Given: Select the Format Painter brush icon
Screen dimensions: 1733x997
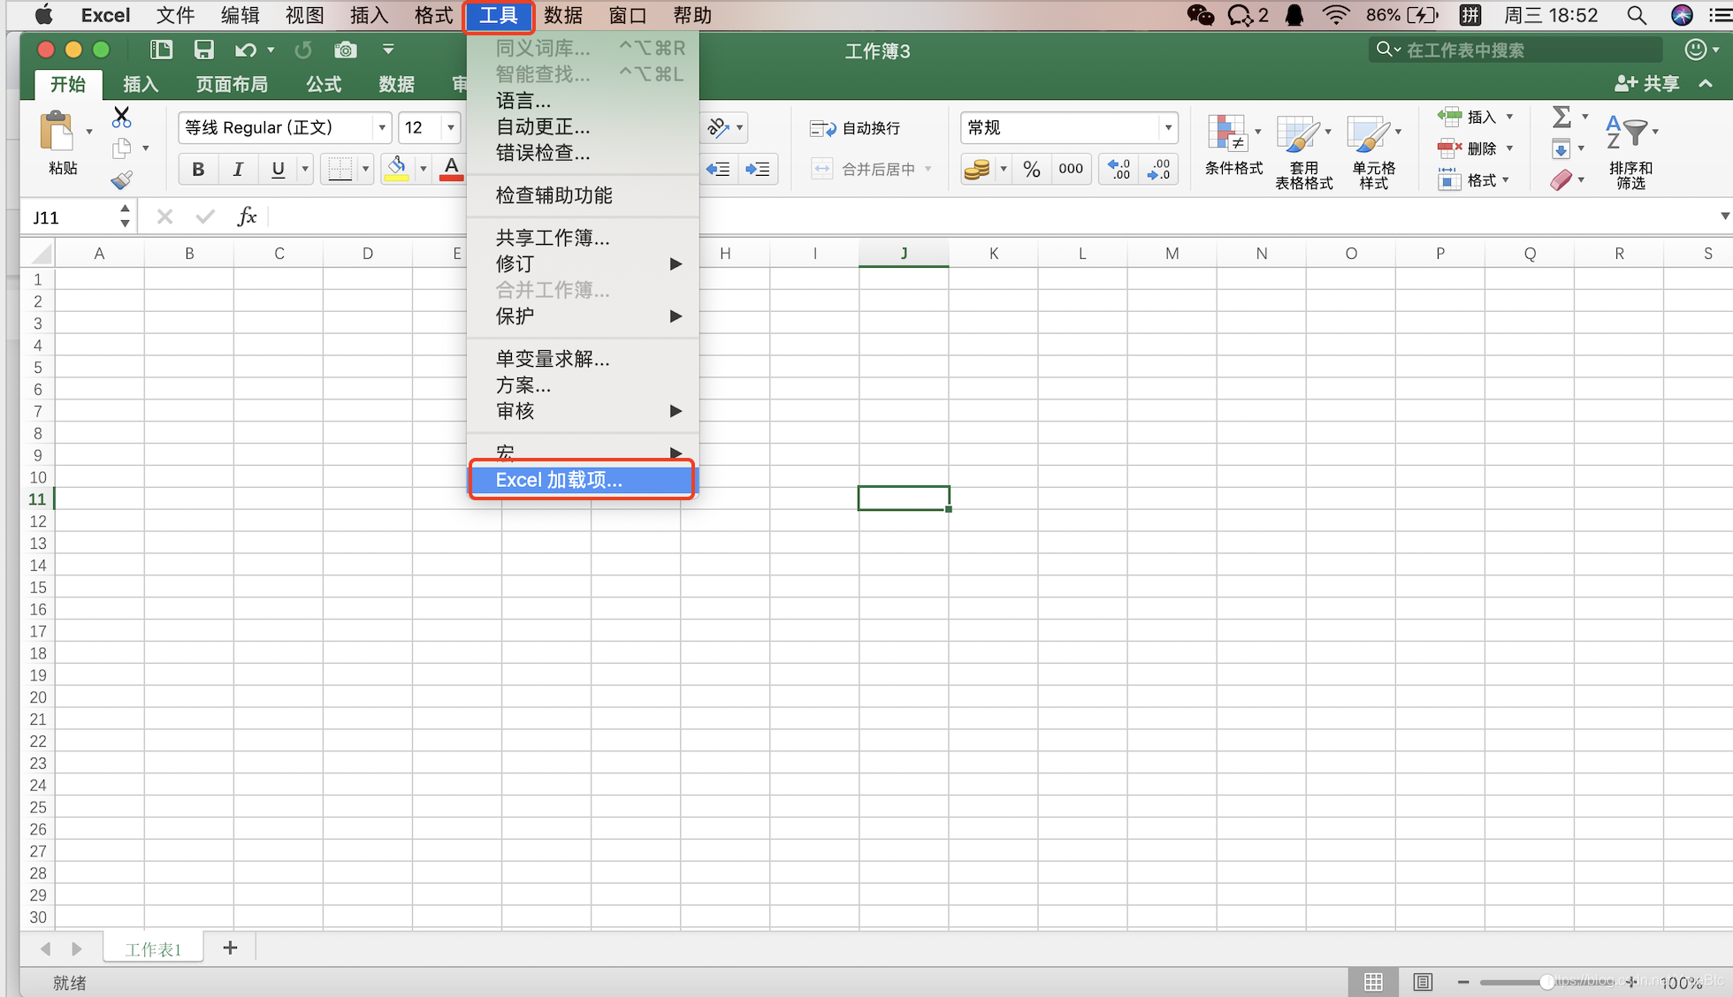Looking at the screenshot, I should pyautogui.click(x=121, y=180).
